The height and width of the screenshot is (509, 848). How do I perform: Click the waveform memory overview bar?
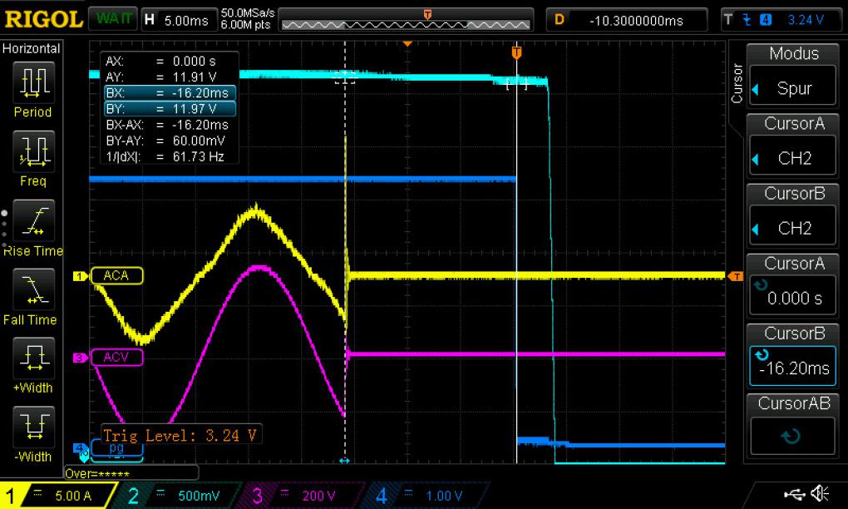pos(407,20)
